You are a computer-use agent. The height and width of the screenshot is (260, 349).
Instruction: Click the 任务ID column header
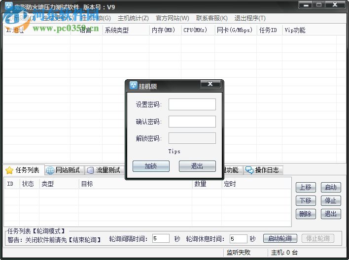coord(270,30)
